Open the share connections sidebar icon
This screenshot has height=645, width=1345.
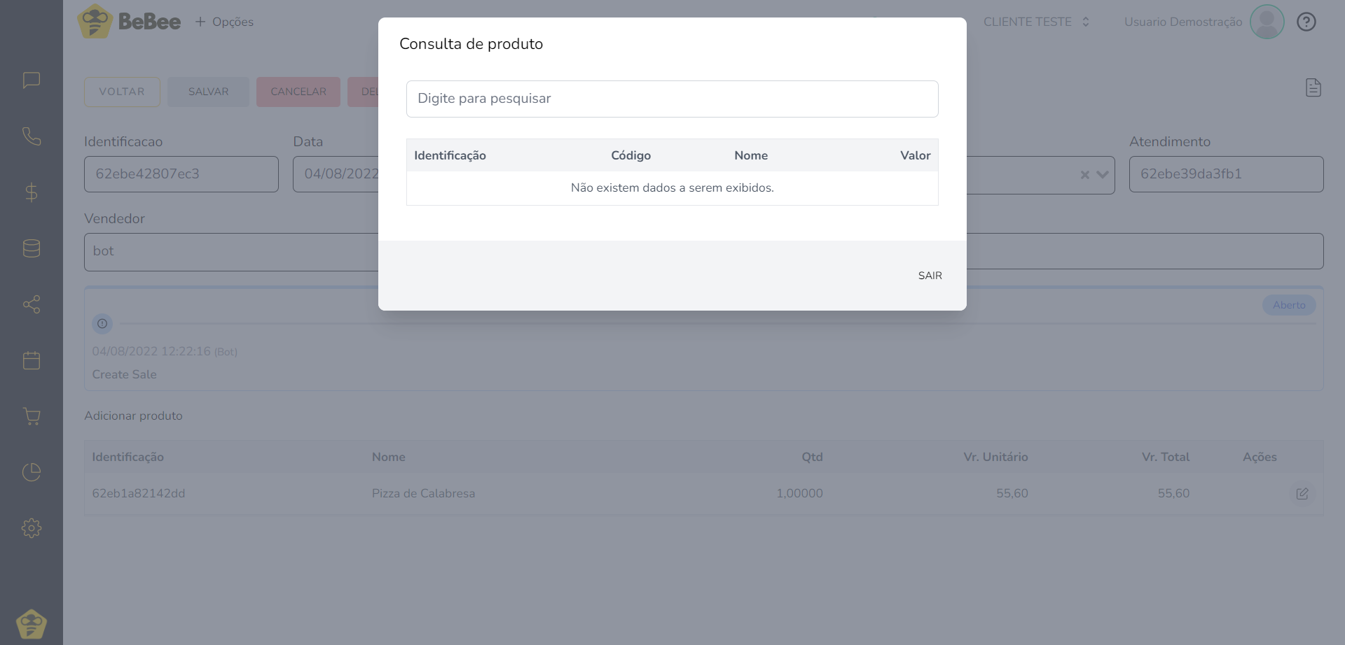pyautogui.click(x=32, y=304)
